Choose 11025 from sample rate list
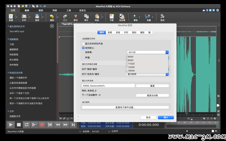The height and width of the screenshot is (141, 226). [148, 64]
